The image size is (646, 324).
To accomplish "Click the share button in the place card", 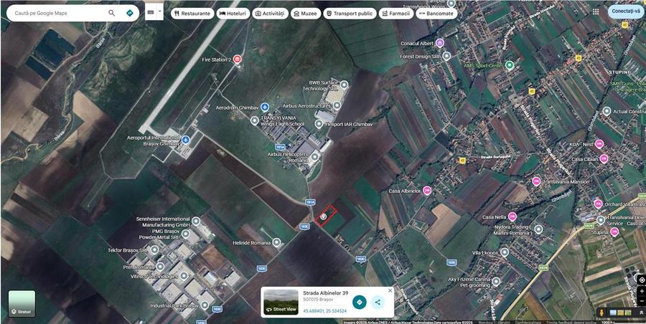I will [x=378, y=302].
